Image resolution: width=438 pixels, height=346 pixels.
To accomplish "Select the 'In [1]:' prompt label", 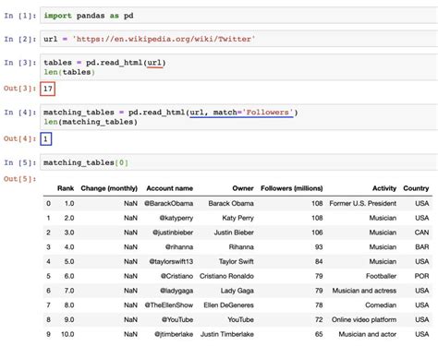I will (x=20, y=16).
